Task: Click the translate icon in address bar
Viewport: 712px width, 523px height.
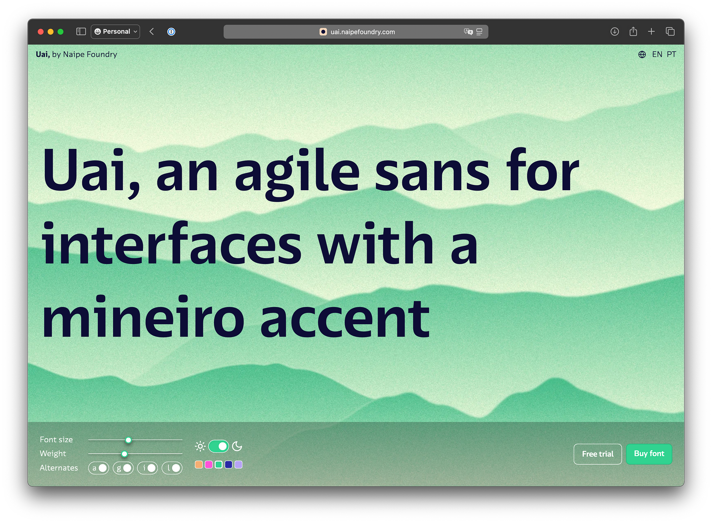Action: [468, 31]
